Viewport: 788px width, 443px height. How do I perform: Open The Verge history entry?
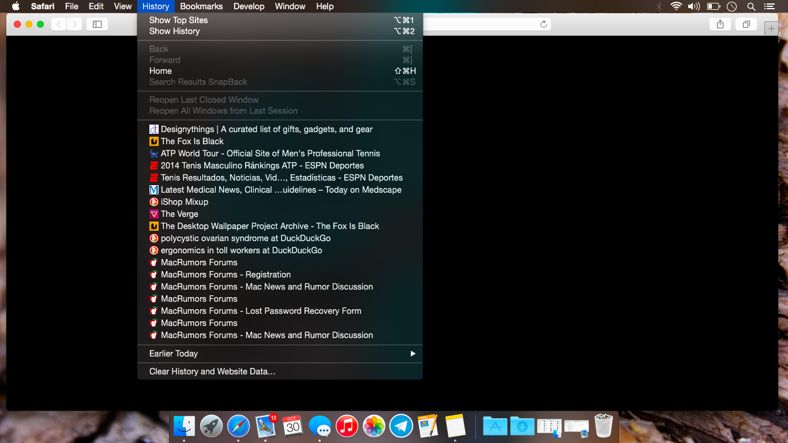[x=280, y=214]
